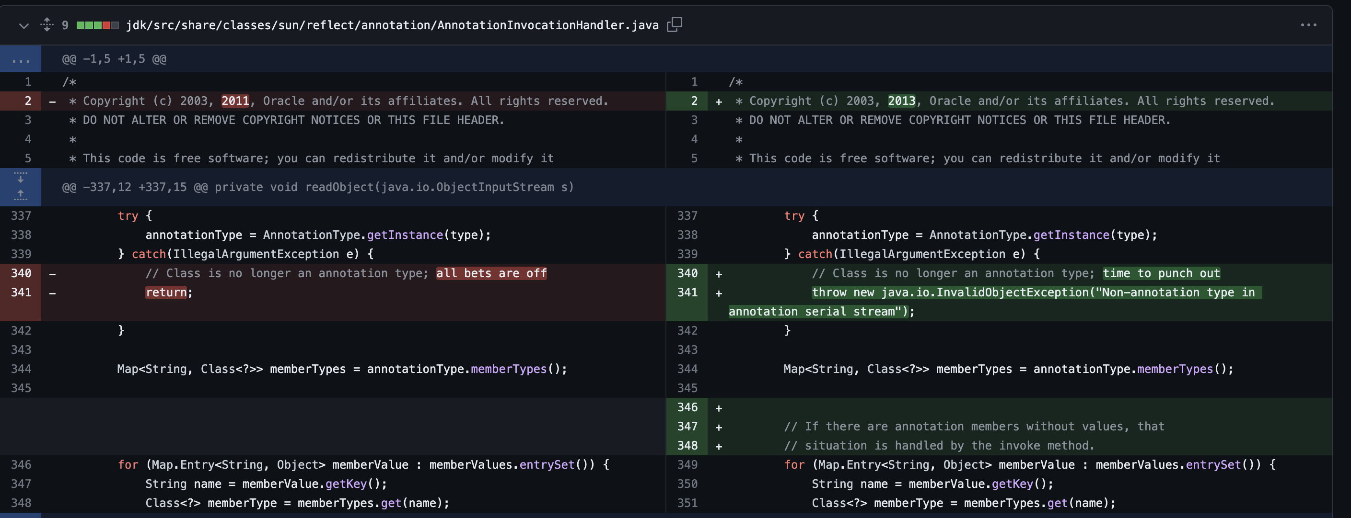Click left line number 337 try line

tap(21, 215)
